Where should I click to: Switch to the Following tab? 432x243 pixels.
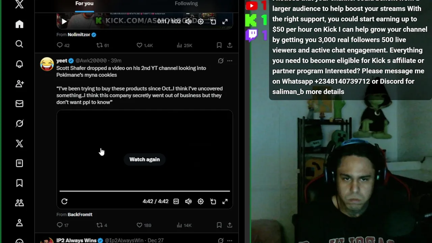click(x=186, y=3)
